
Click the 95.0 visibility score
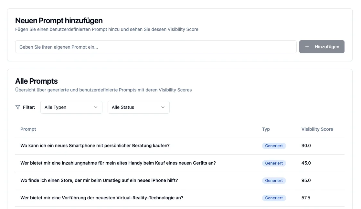(306, 181)
